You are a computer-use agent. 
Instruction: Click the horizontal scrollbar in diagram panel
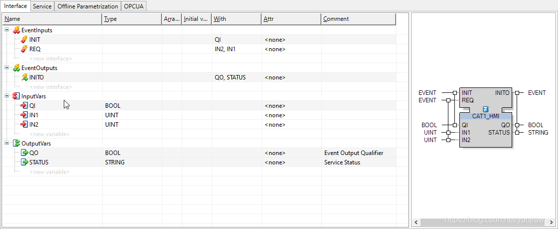[483, 222]
